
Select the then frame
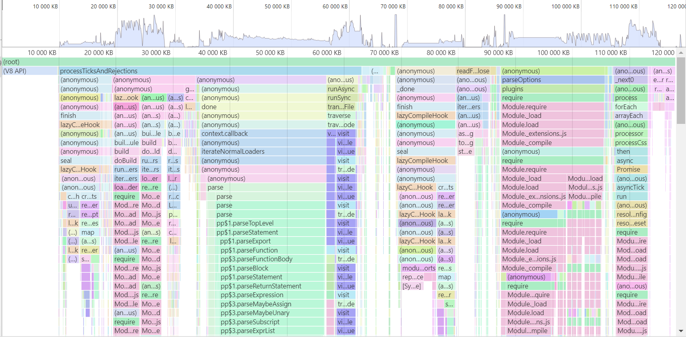(631, 151)
